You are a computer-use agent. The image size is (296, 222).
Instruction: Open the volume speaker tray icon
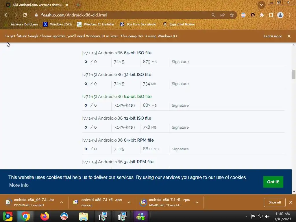[267, 217]
